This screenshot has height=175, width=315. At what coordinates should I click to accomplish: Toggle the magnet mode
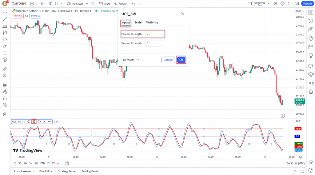tap(5, 85)
